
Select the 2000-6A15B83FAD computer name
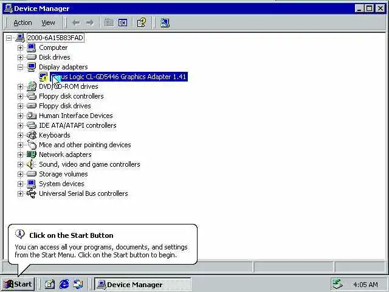click(55, 38)
